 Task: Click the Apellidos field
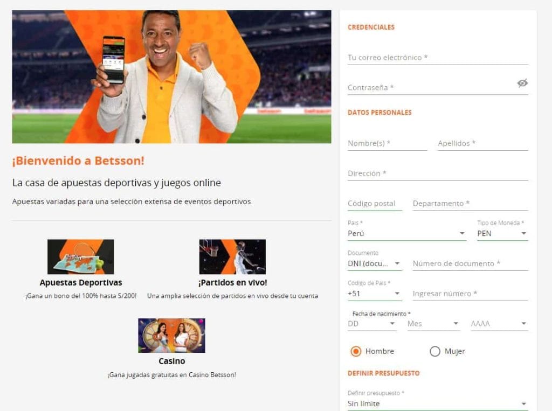coord(482,143)
